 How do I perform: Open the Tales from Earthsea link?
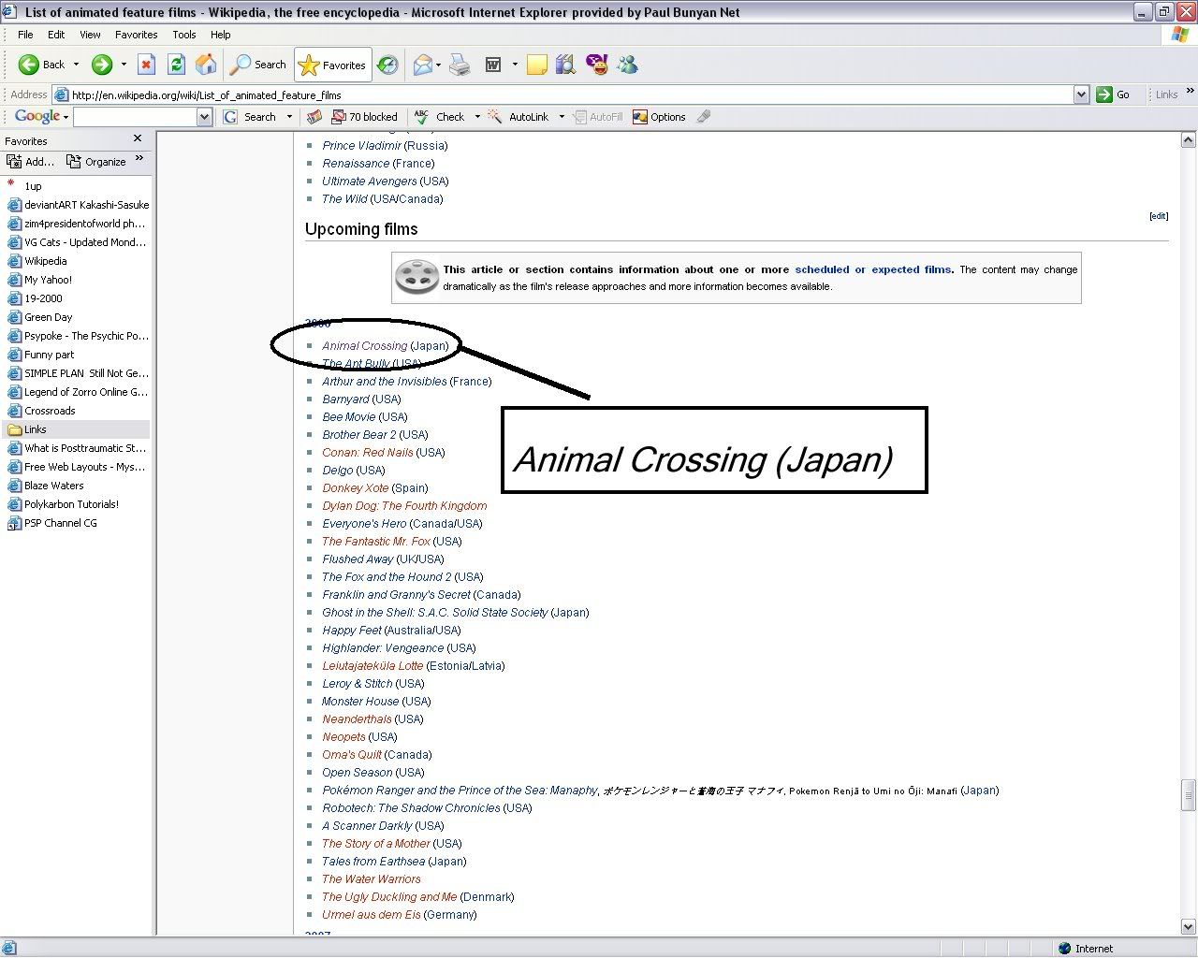coord(373,862)
